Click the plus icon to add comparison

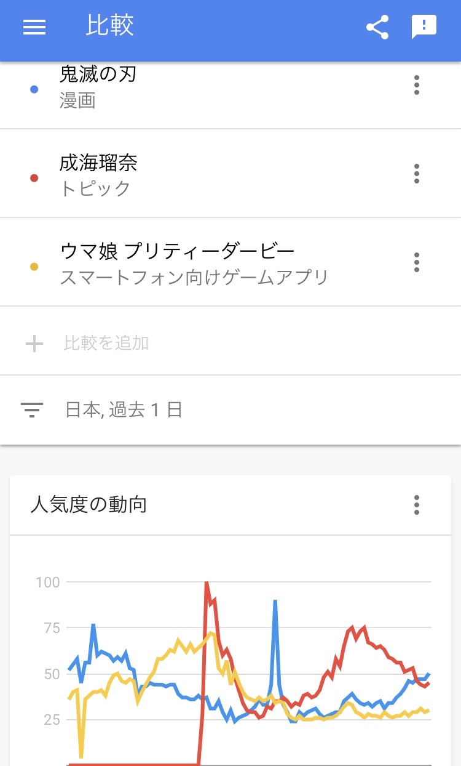pyautogui.click(x=34, y=343)
